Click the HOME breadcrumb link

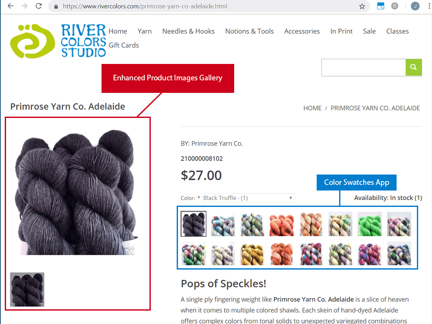coord(312,108)
